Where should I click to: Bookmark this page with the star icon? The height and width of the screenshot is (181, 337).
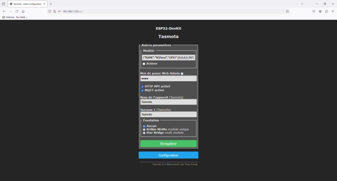coord(287,11)
